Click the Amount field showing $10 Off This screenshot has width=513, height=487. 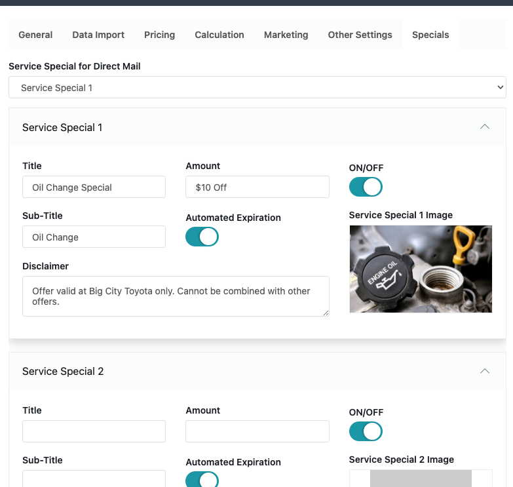click(257, 187)
